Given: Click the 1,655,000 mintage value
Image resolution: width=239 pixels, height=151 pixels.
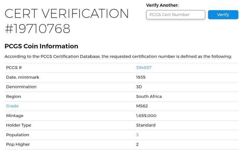Looking at the screenshot, I should tap(146, 116).
